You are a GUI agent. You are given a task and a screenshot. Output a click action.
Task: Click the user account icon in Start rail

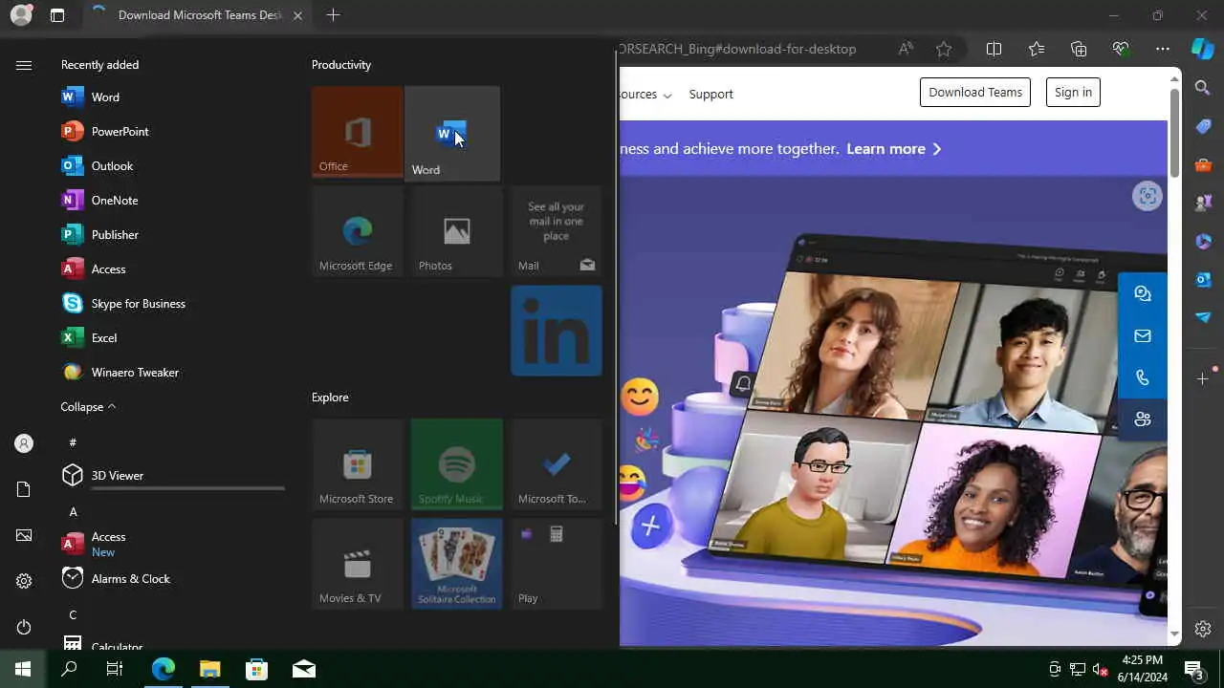point(24,443)
